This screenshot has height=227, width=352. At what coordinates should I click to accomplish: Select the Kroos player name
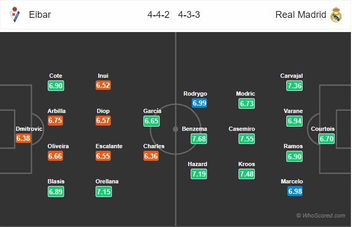(x=246, y=164)
